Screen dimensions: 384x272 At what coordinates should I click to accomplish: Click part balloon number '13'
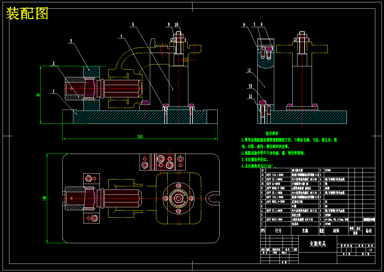(x=249, y=71)
